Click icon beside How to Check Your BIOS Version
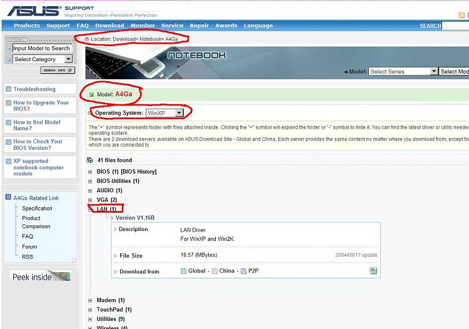The image size is (469, 329). [x=9, y=142]
